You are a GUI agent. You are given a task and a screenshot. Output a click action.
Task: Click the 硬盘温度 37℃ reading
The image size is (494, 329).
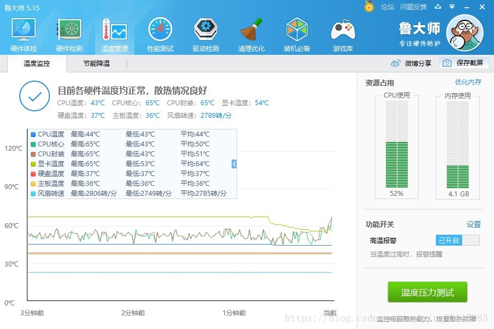point(98,116)
